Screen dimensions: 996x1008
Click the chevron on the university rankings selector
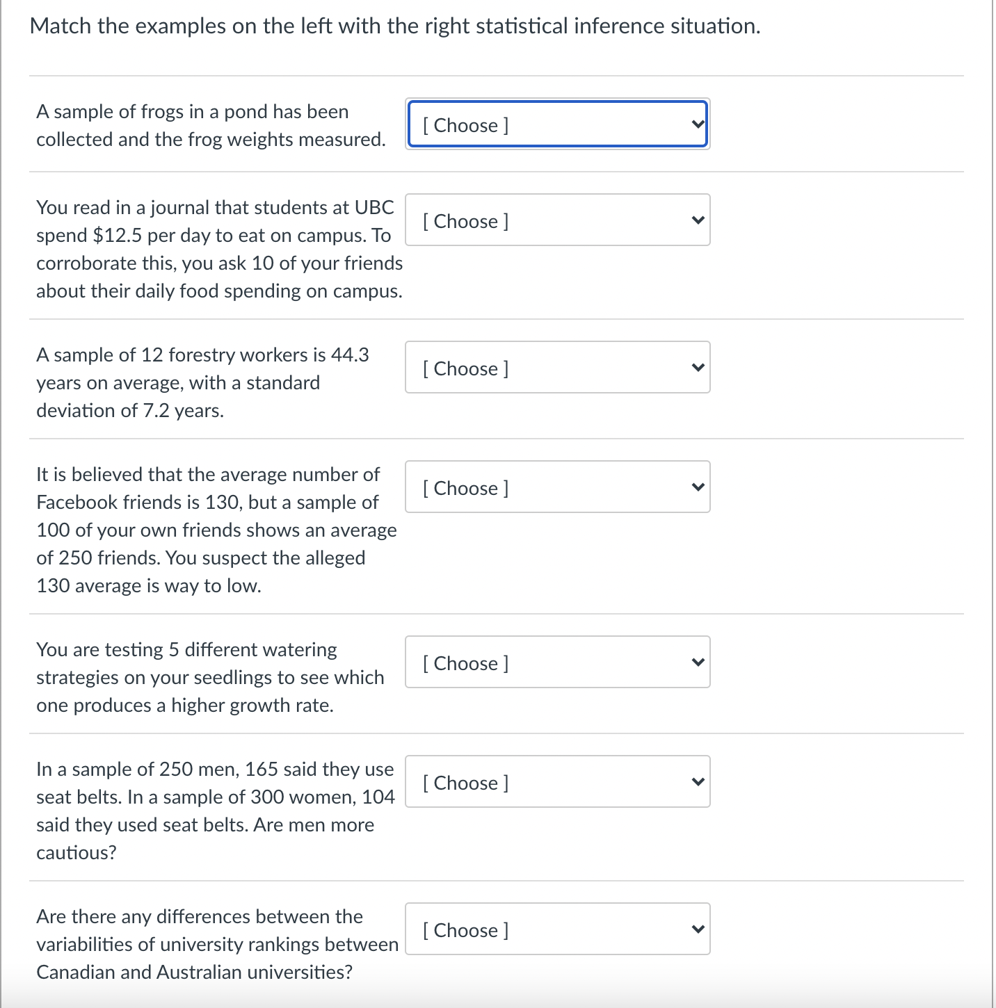click(x=696, y=929)
